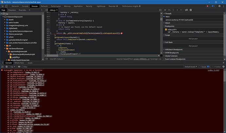Open the console context 'top' dropdown

(13, 67)
